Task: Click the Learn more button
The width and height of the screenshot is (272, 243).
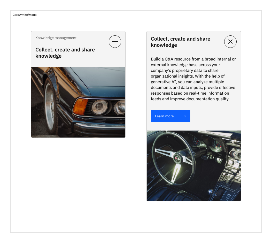Action: click(x=170, y=116)
